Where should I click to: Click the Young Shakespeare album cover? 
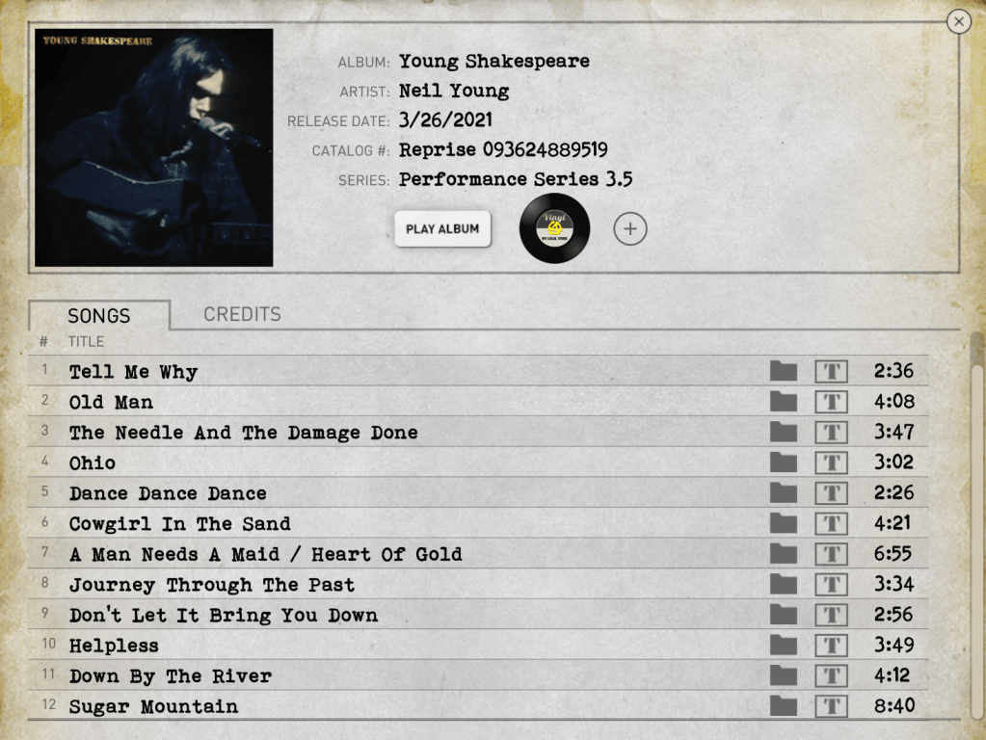pyautogui.click(x=154, y=147)
